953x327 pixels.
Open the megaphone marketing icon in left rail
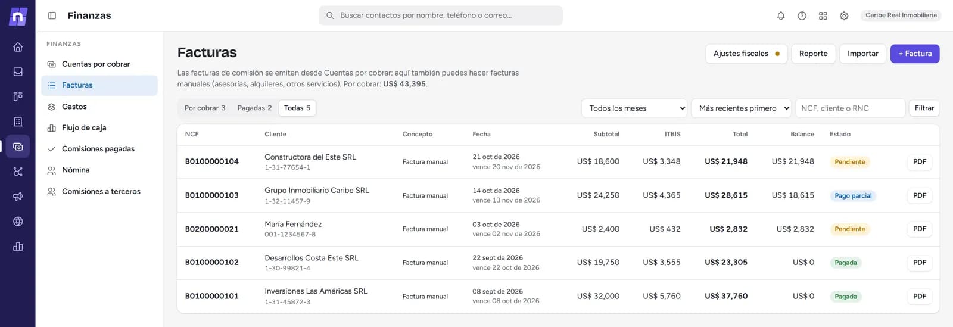click(x=18, y=197)
